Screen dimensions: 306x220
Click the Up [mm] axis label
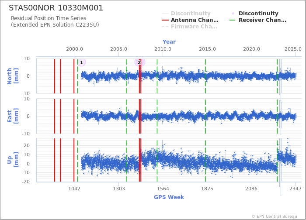point(13,160)
